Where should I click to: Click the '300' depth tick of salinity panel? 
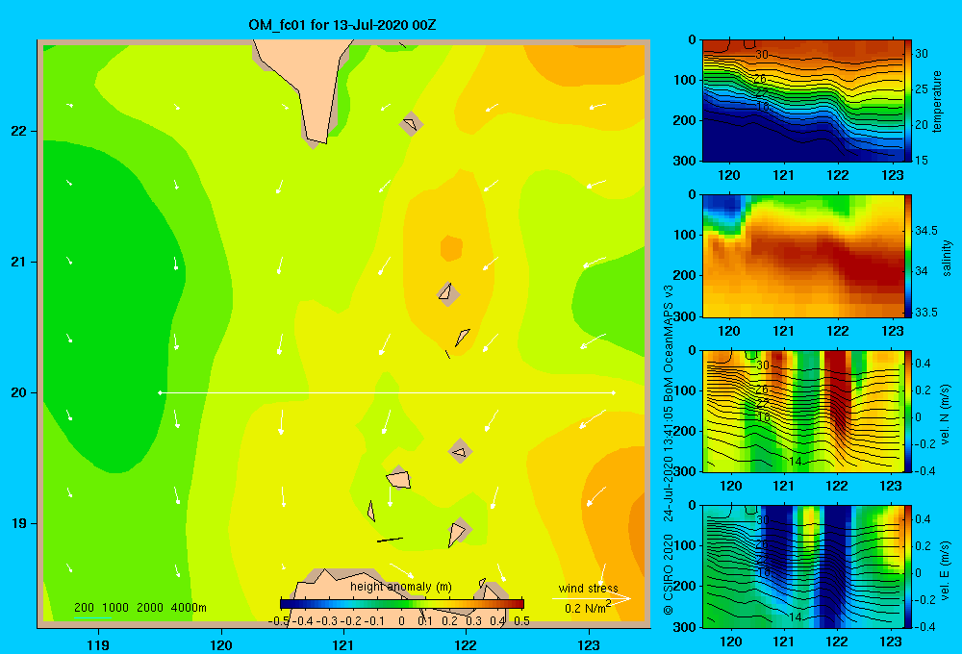[x=684, y=316]
